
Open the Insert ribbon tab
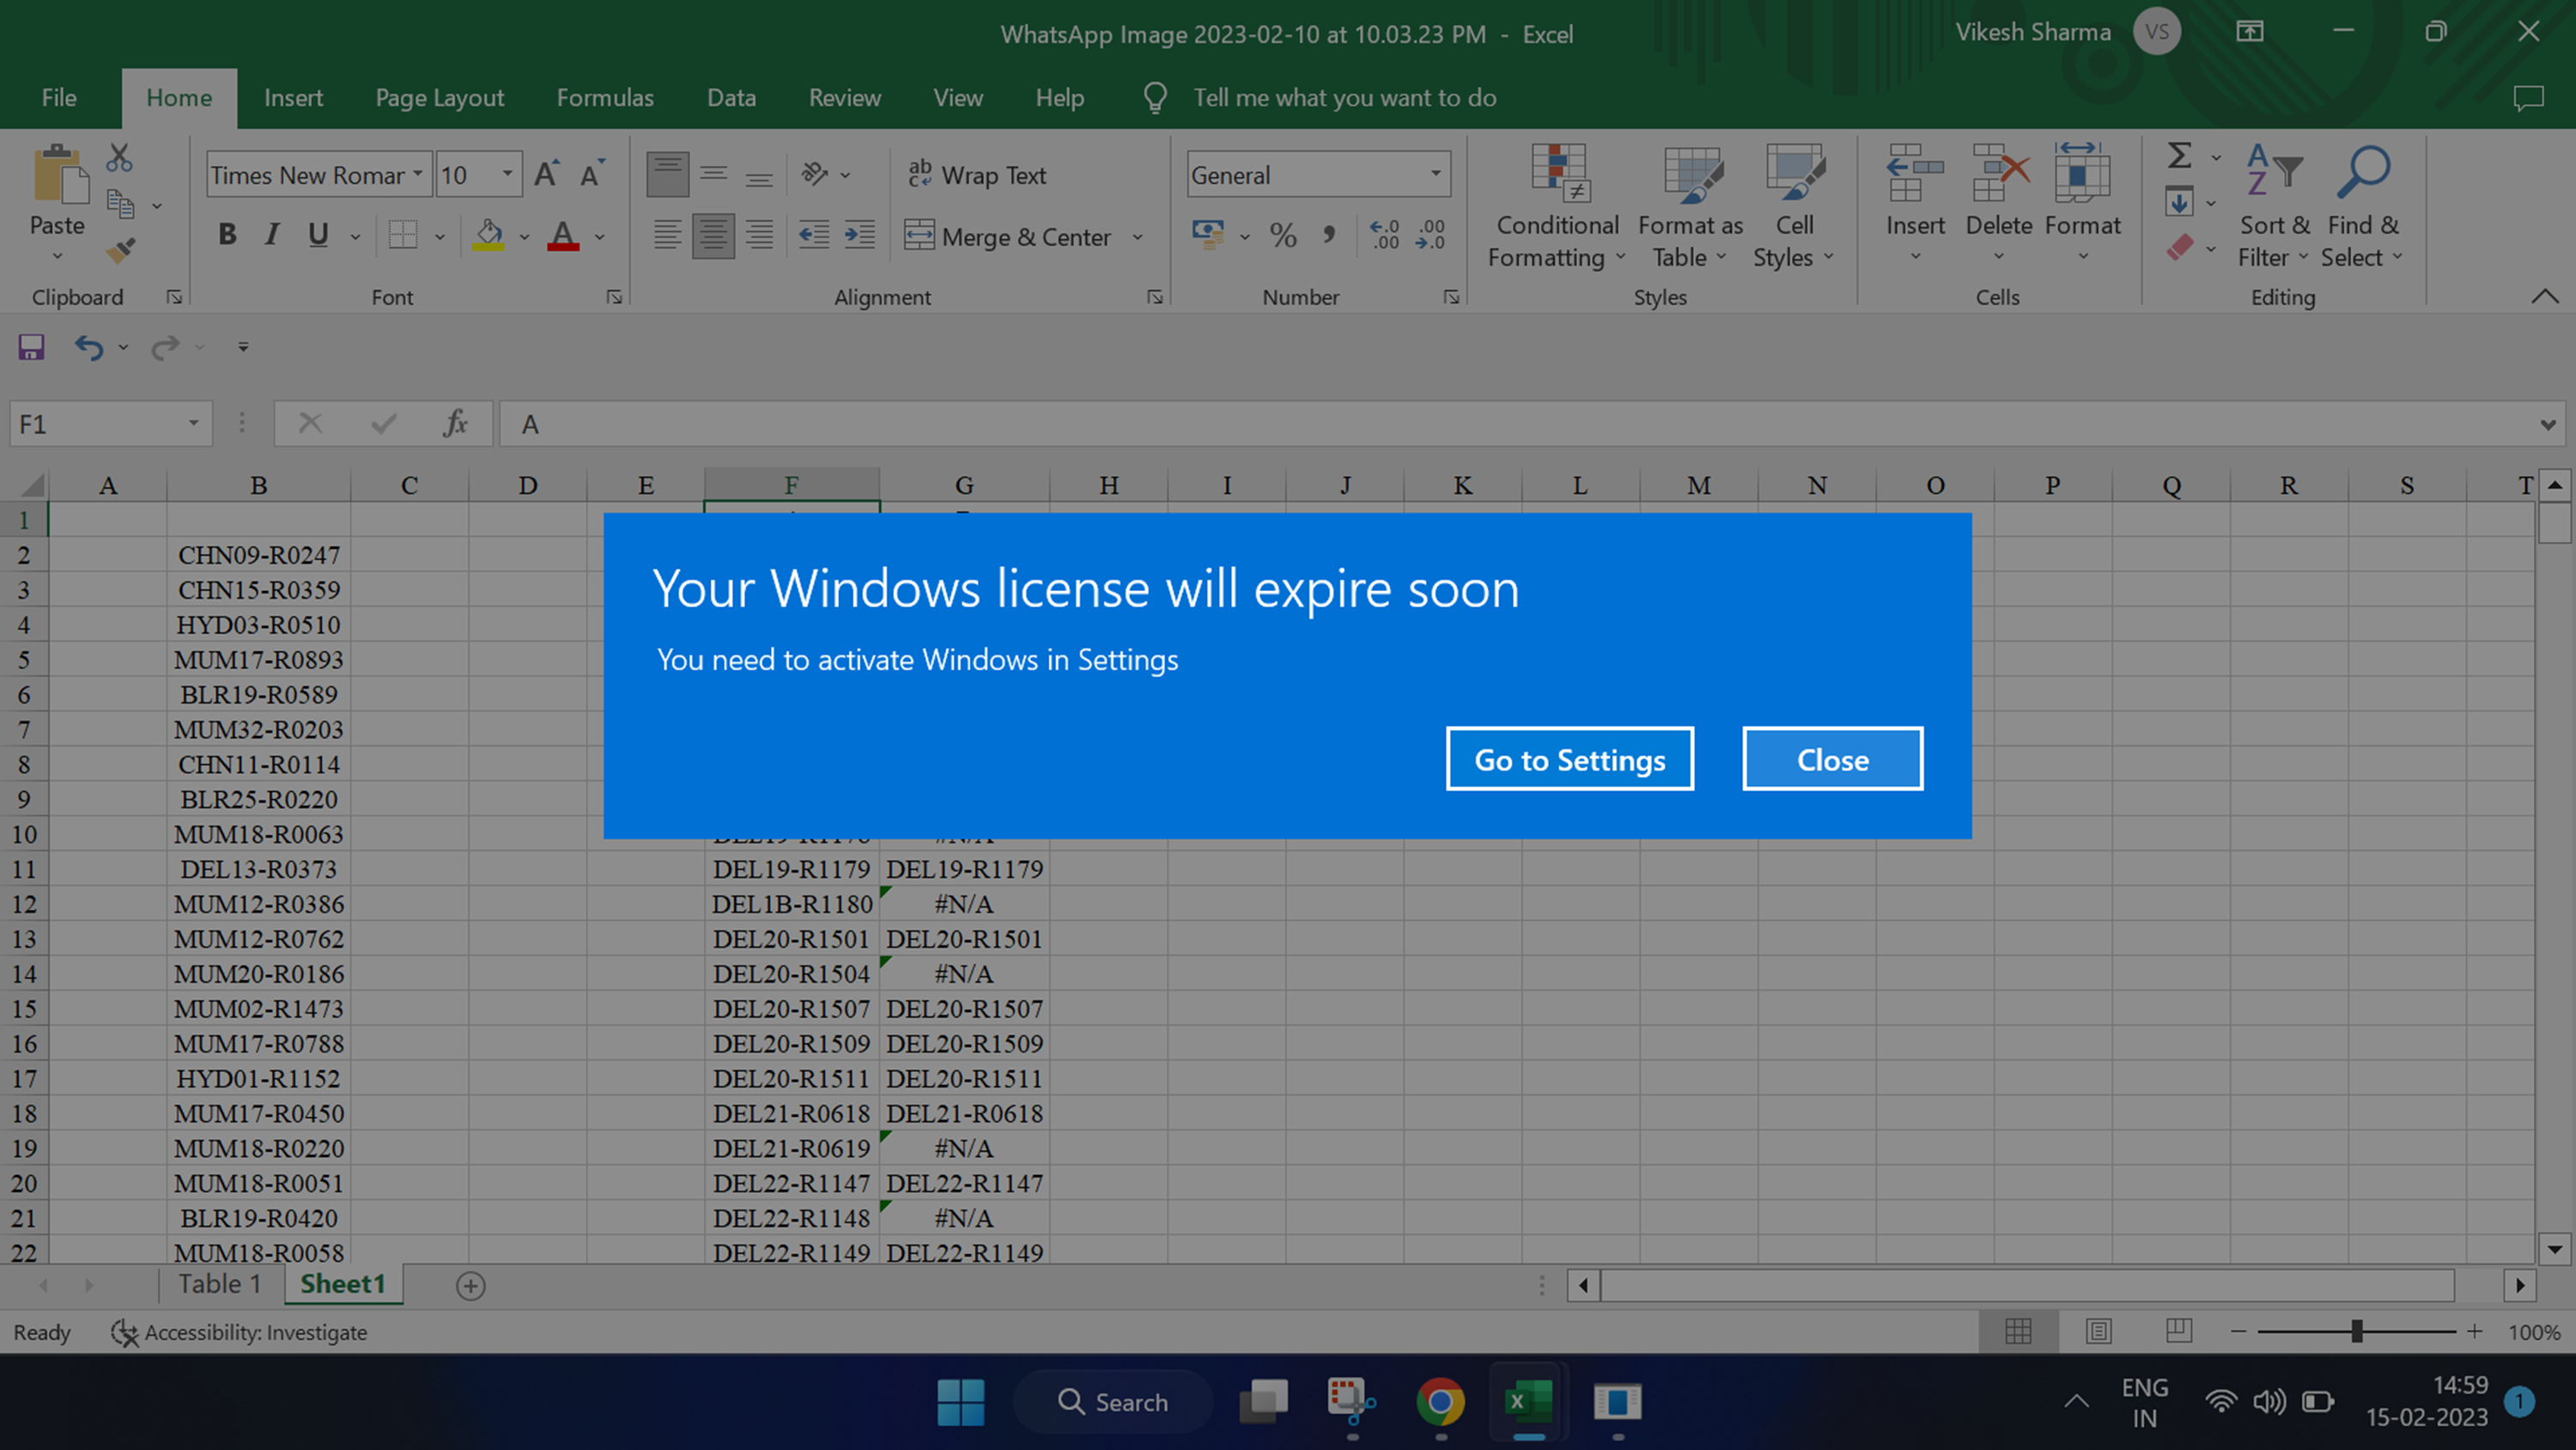pos(293,97)
